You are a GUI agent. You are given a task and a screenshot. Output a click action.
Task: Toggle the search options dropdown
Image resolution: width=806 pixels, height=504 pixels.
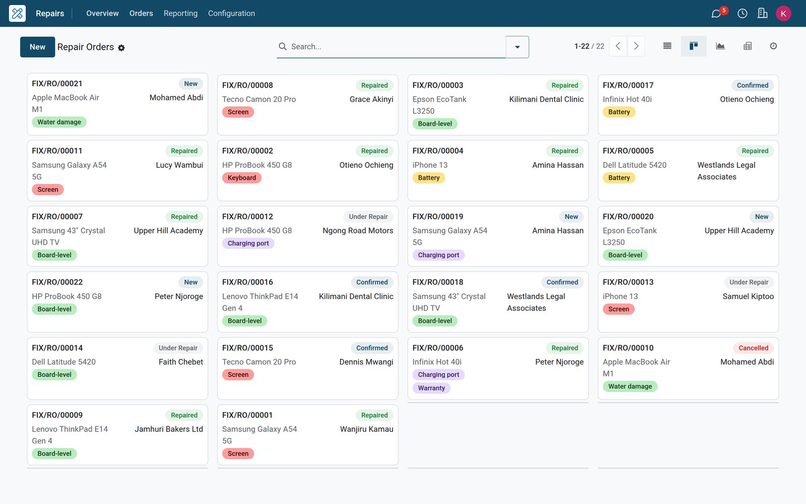click(x=517, y=47)
